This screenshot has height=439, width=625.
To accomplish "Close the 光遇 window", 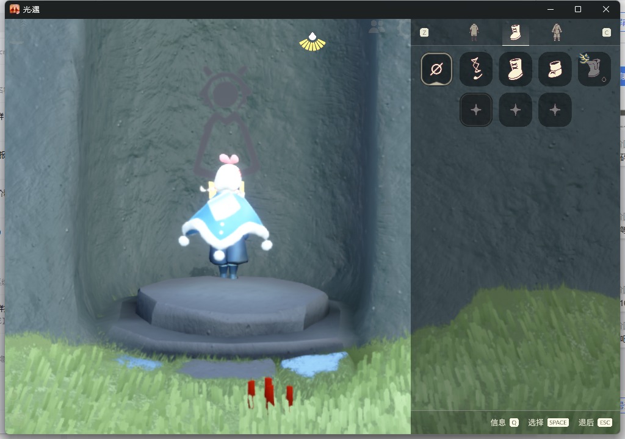I will click(x=606, y=9).
